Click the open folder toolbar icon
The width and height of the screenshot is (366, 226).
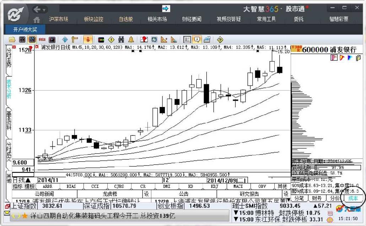tap(12, 40)
